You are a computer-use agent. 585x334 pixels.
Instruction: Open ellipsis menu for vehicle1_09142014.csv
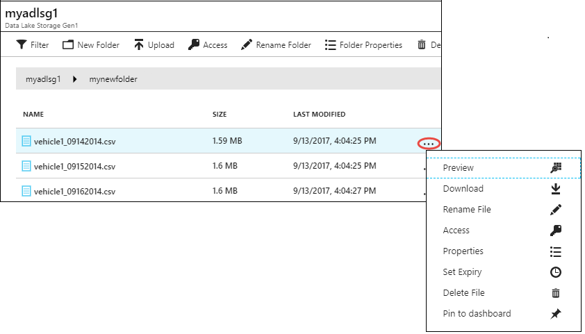[x=429, y=143]
